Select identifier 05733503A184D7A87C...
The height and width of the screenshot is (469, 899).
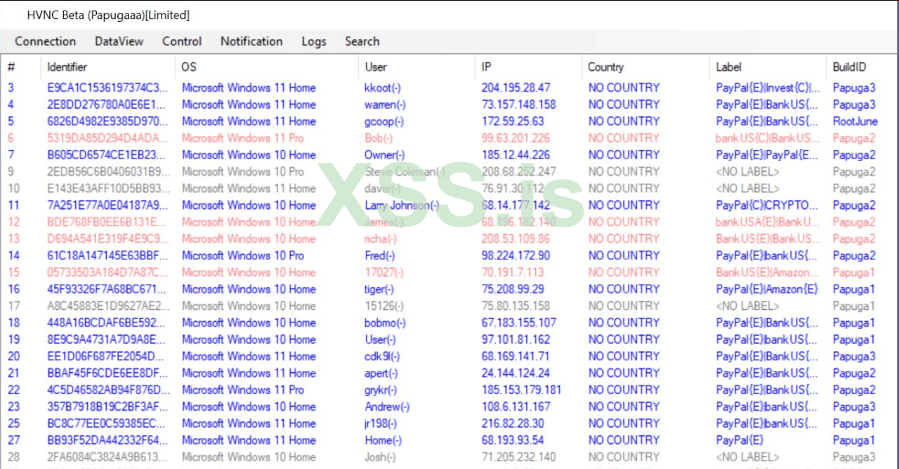pyautogui.click(x=108, y=273)
